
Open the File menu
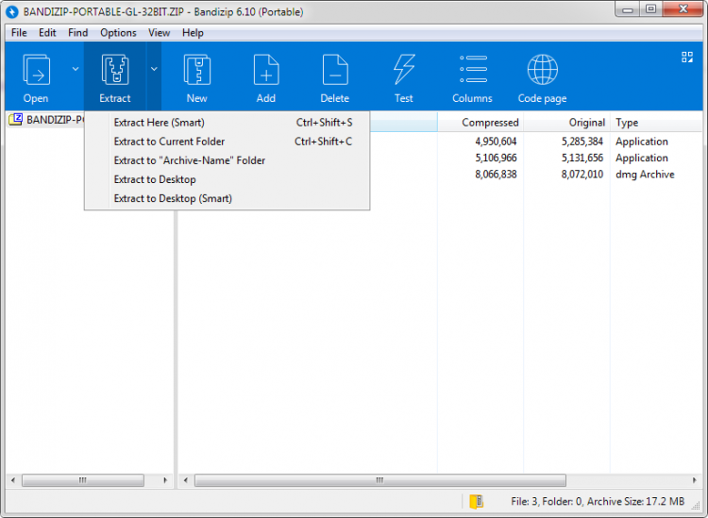click(x=19, y=32)
